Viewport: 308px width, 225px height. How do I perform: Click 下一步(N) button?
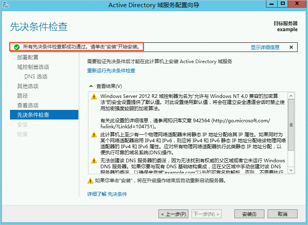pos(206,214)
